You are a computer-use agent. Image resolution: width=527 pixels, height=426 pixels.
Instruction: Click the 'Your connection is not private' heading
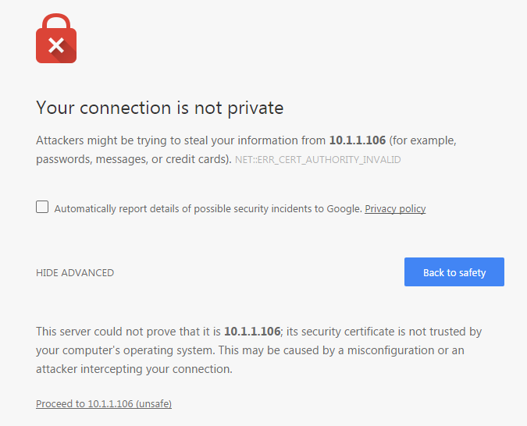159,108
